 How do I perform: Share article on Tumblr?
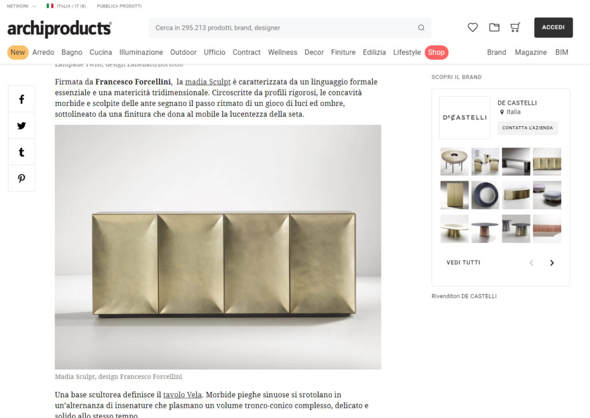pyautogui.click(x=21, y=152)
